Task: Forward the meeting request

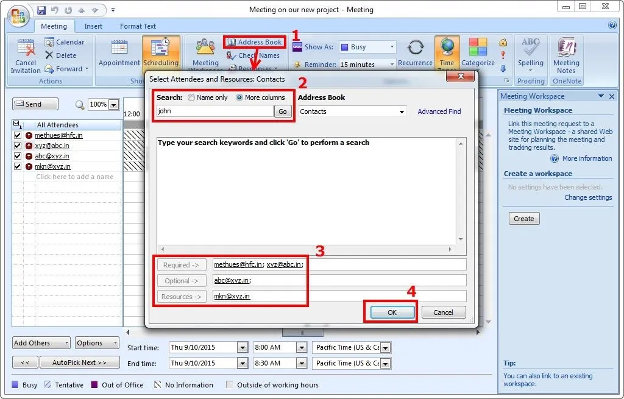Action: tap(66, 69)
